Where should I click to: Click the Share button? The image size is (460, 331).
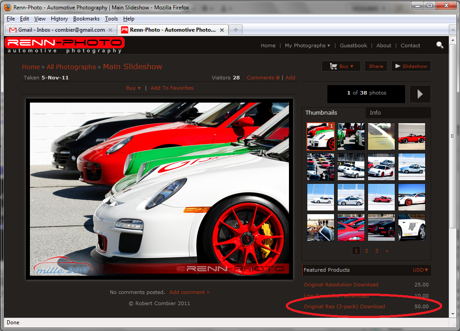(x=376, y=66)
